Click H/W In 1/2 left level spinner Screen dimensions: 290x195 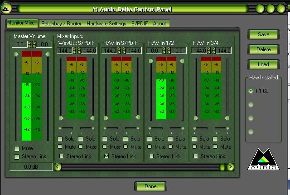pos(164,50)
